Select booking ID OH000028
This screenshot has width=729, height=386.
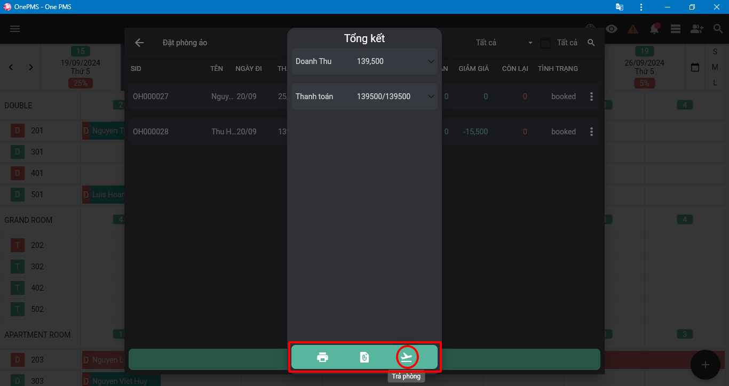tap(150, 132)
